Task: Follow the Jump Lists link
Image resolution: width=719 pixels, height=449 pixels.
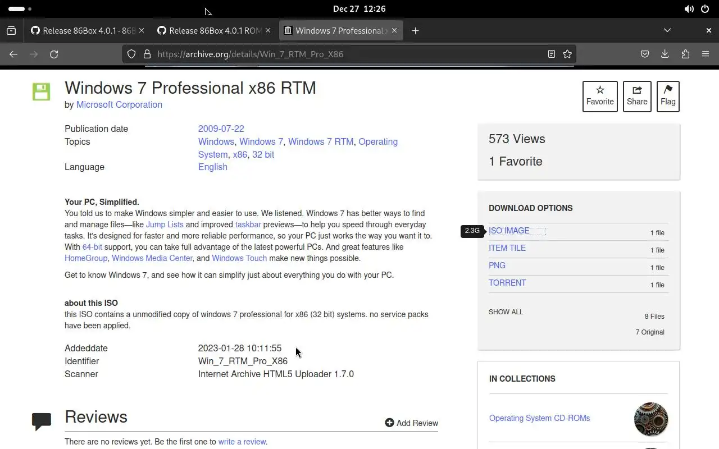Action: pos(165,224)
